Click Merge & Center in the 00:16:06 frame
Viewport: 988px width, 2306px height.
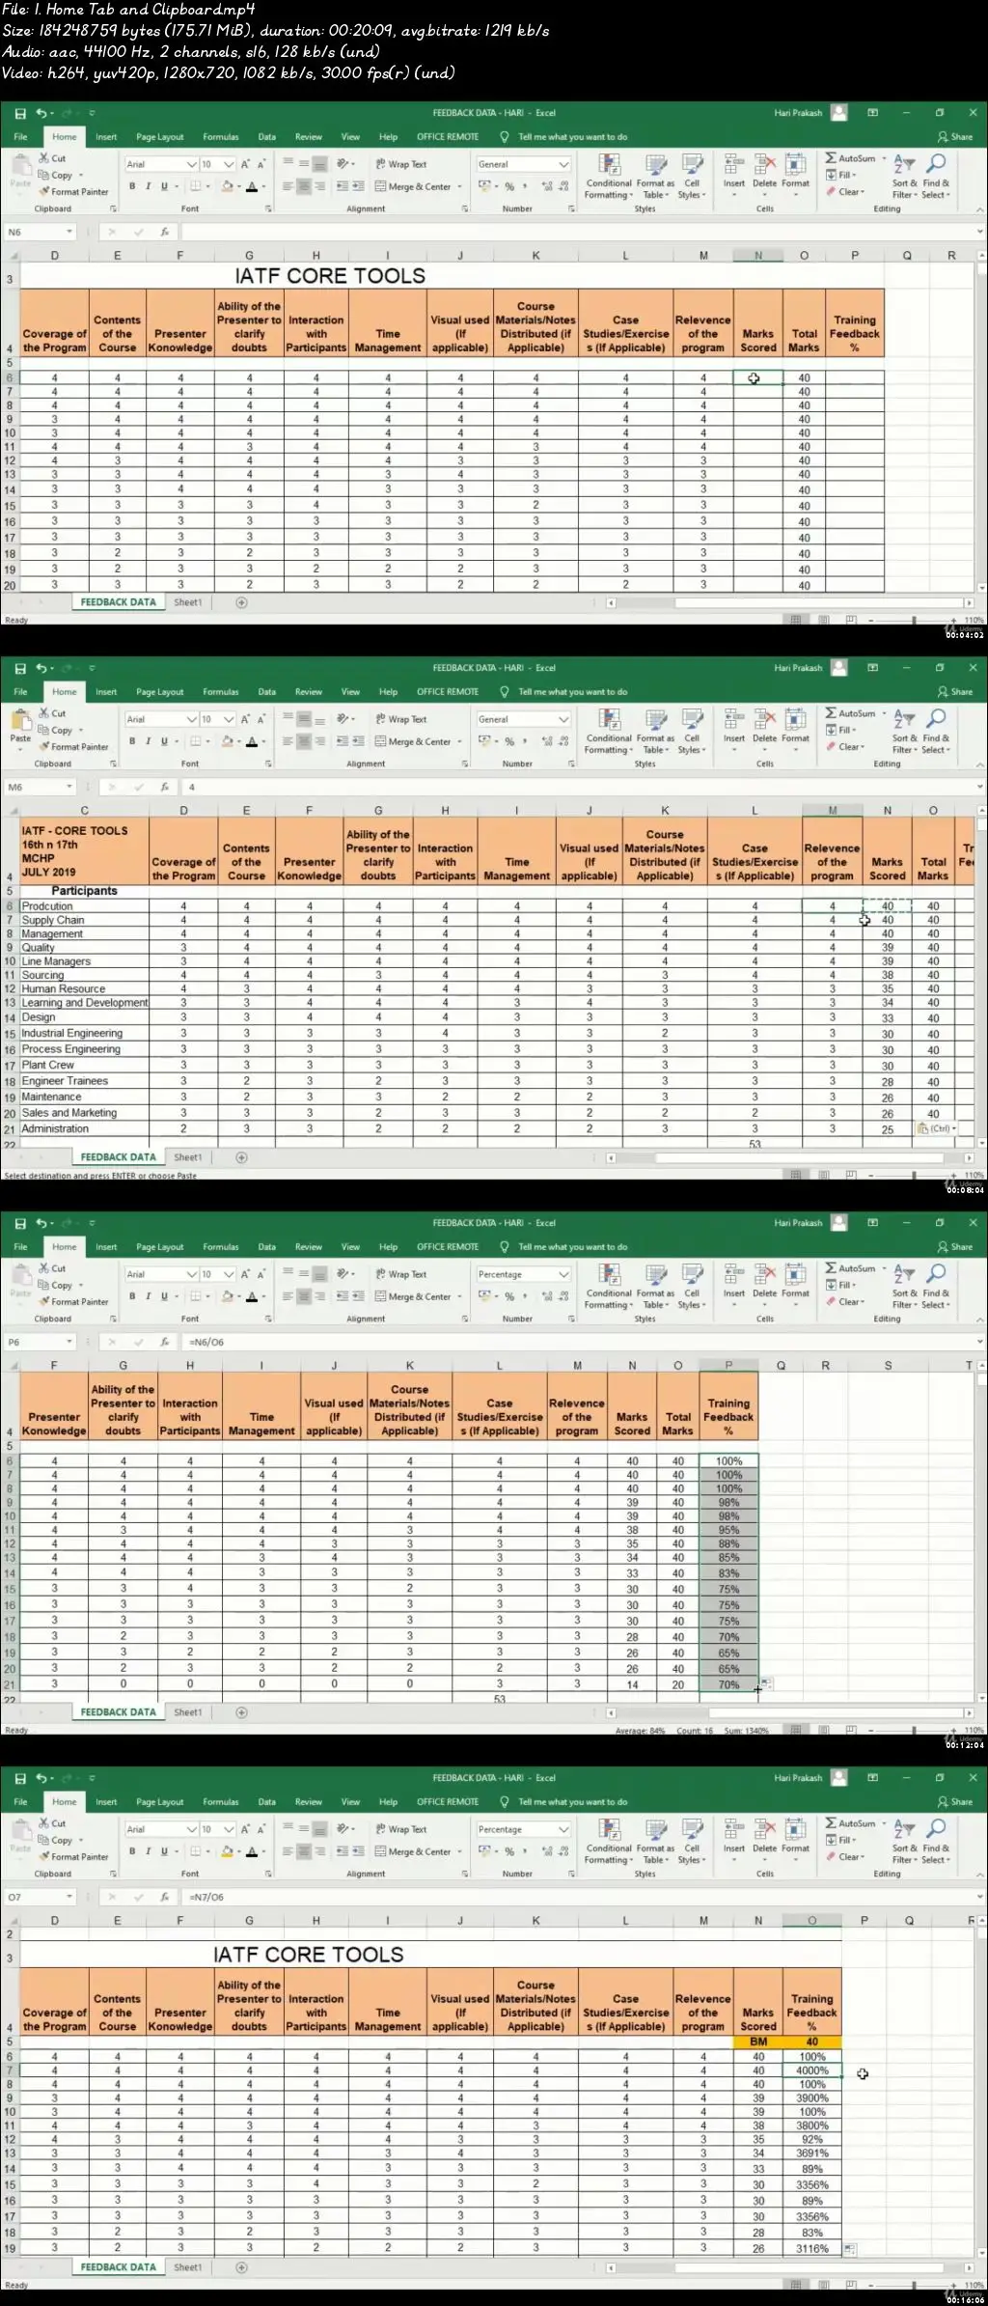coord(419,1851)
